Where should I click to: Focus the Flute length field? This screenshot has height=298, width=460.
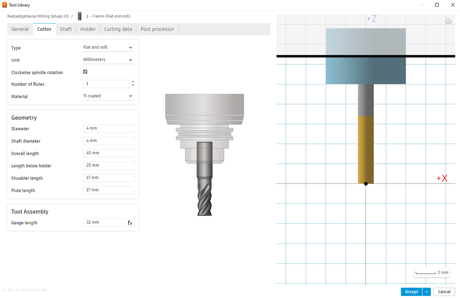point(109,190)
